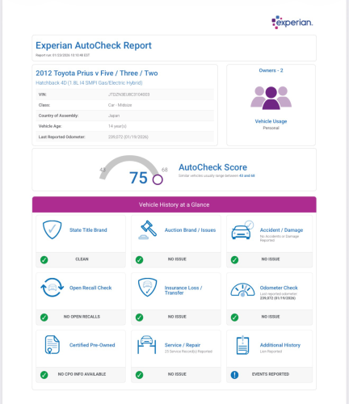Click the Report run date line
Image resolution: width=349 pixels, height=404 pixels.
[62, 55]
